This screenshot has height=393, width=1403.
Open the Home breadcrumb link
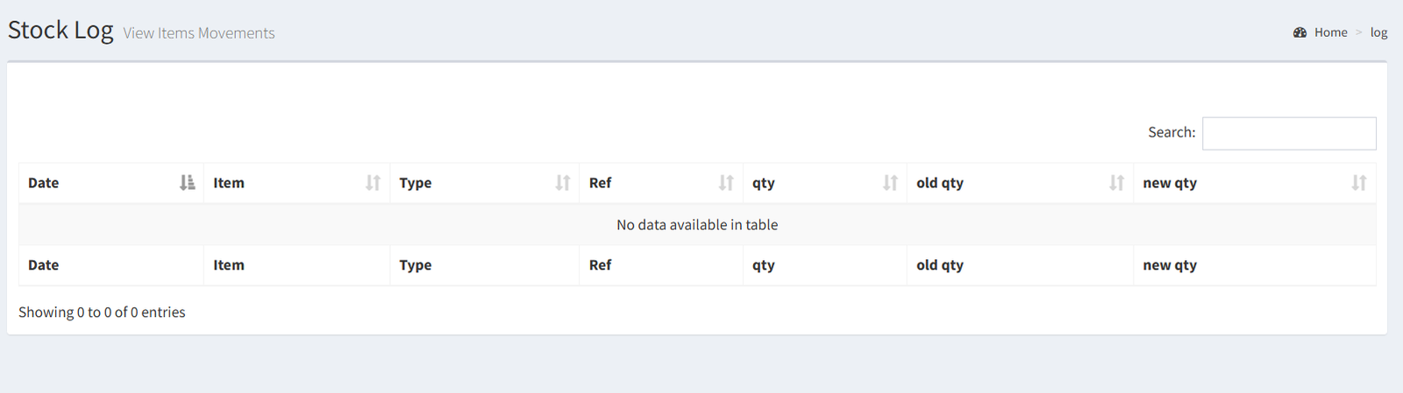tap(1330, 32)
